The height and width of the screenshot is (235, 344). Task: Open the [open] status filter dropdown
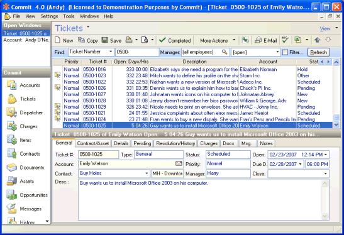[x=277, y=52]
